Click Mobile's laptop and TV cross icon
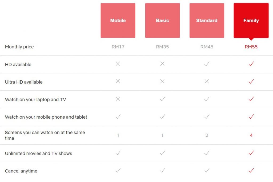The image size is (273, 182). (118, 99)
